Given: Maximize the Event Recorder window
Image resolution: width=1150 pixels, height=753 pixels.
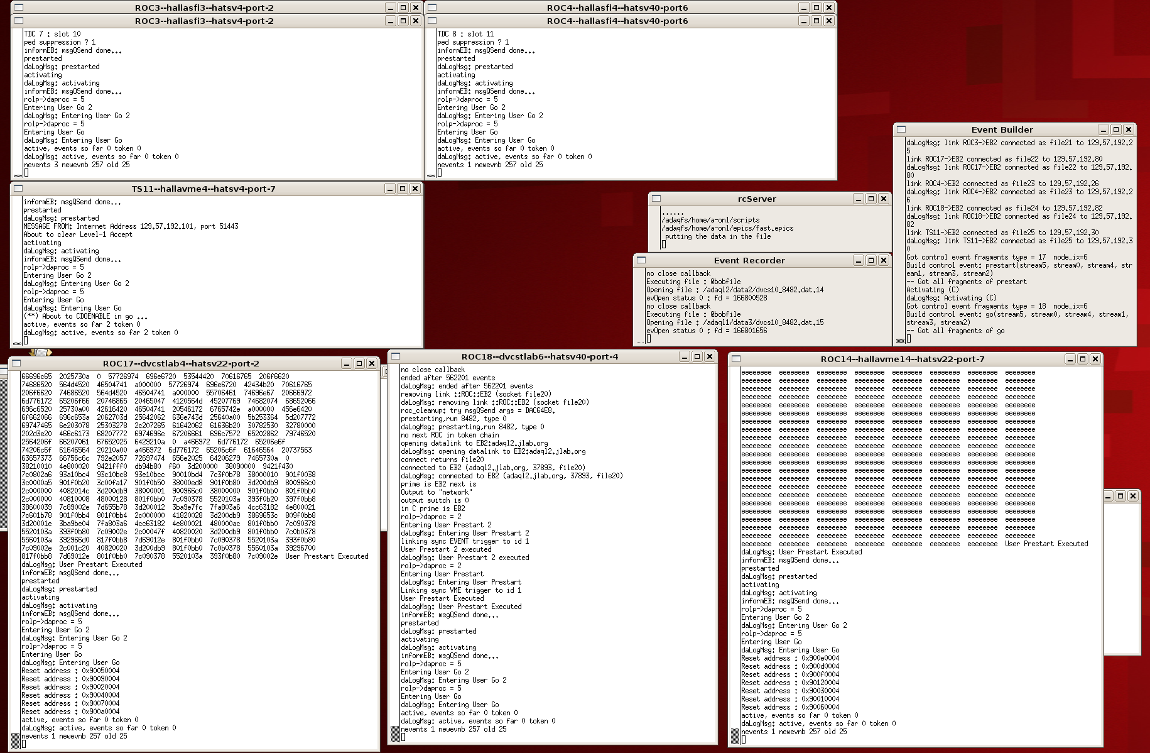Looking at the screenshot, I should coord(871,260).
